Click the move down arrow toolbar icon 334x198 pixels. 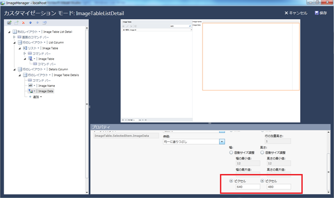click(x=37, y=23)
